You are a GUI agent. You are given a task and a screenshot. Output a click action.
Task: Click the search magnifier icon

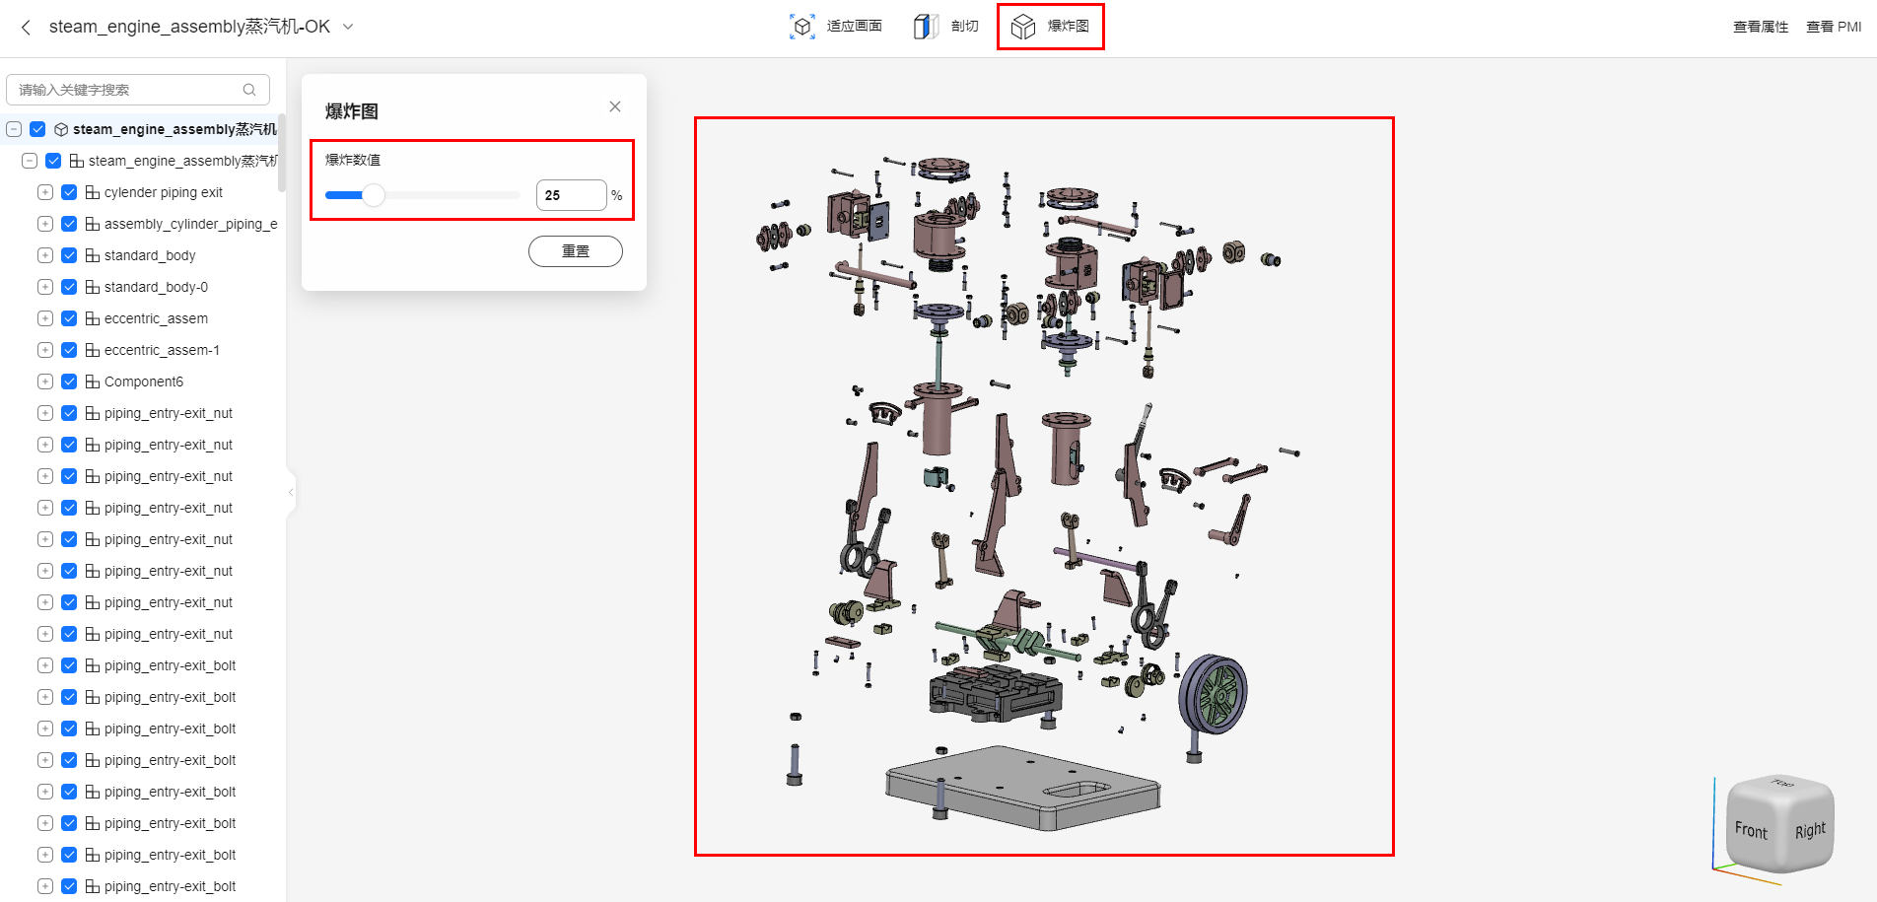[x=249, y=90]
